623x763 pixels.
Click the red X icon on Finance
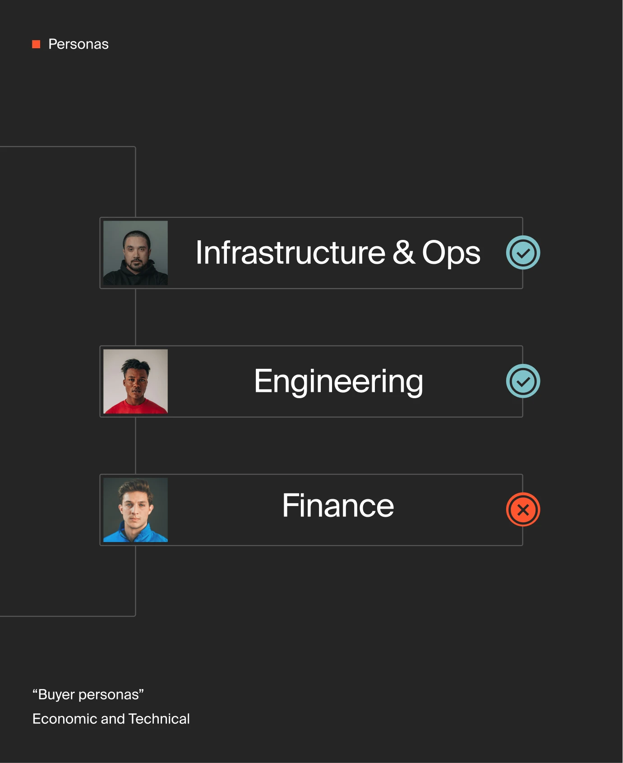(523, 510)
